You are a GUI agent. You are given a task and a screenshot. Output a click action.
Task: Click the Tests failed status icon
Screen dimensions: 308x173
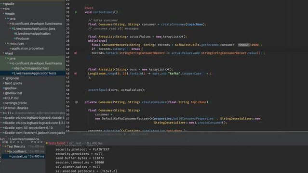[47, 143]
